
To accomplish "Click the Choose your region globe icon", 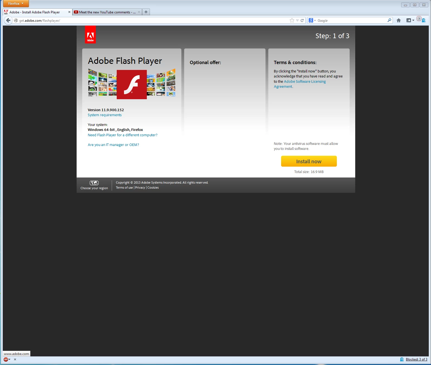I will pos(94,183).
